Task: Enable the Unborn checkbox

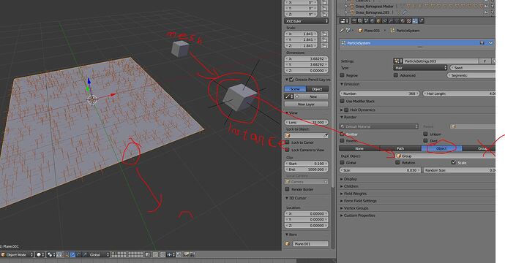Action: pyautogui.click(x=425, y=134)
